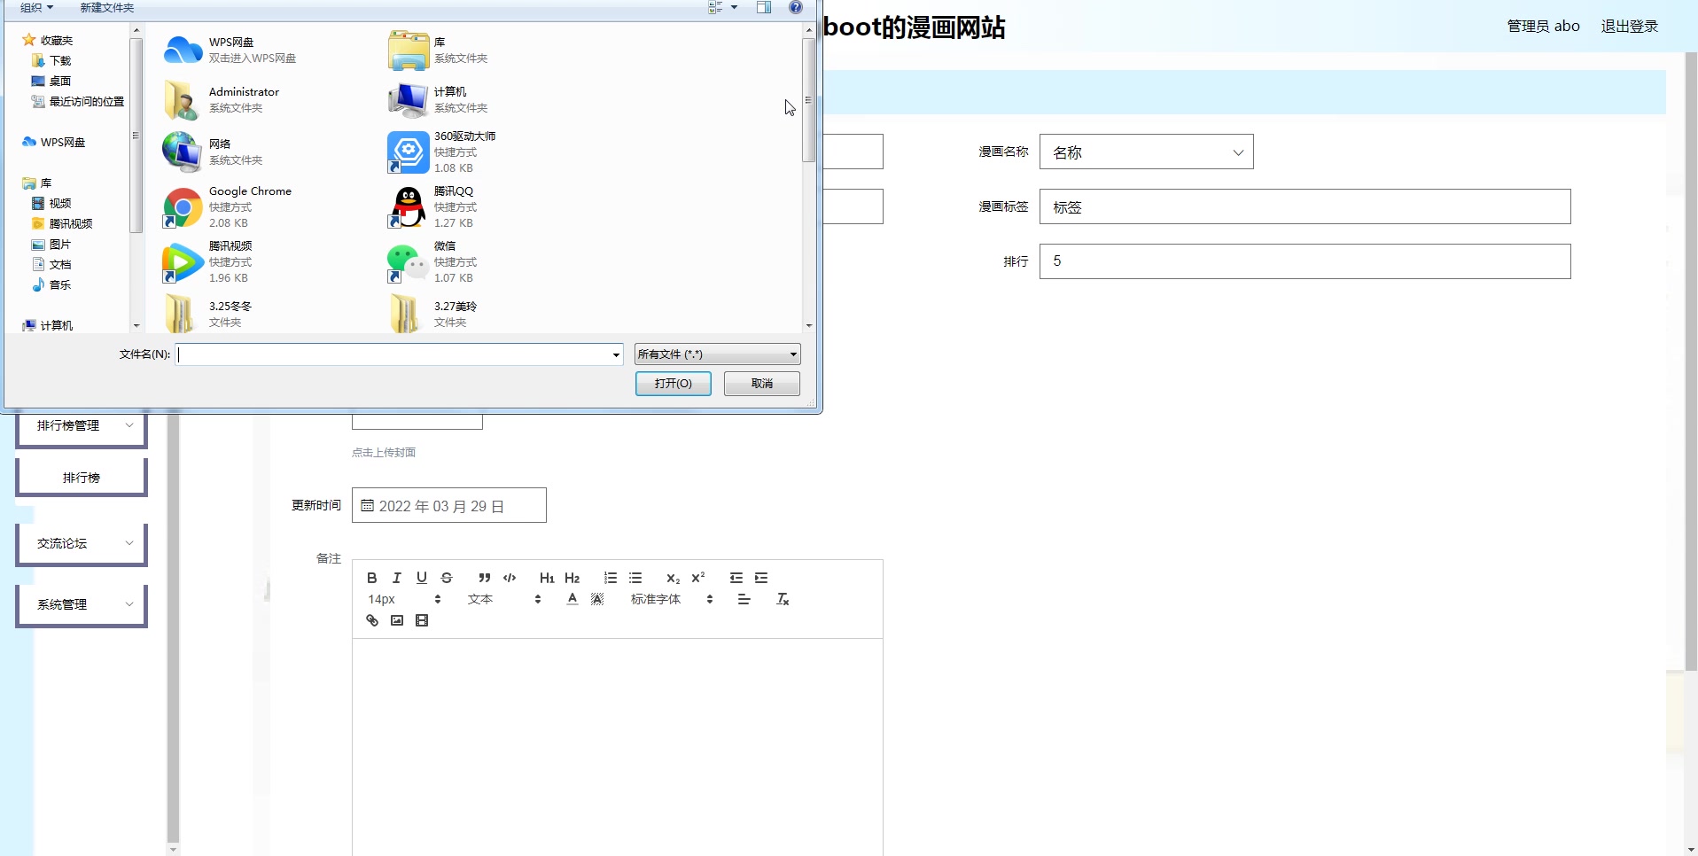Insert a hyperlink in the remarks editor

(x=370, y=619)
